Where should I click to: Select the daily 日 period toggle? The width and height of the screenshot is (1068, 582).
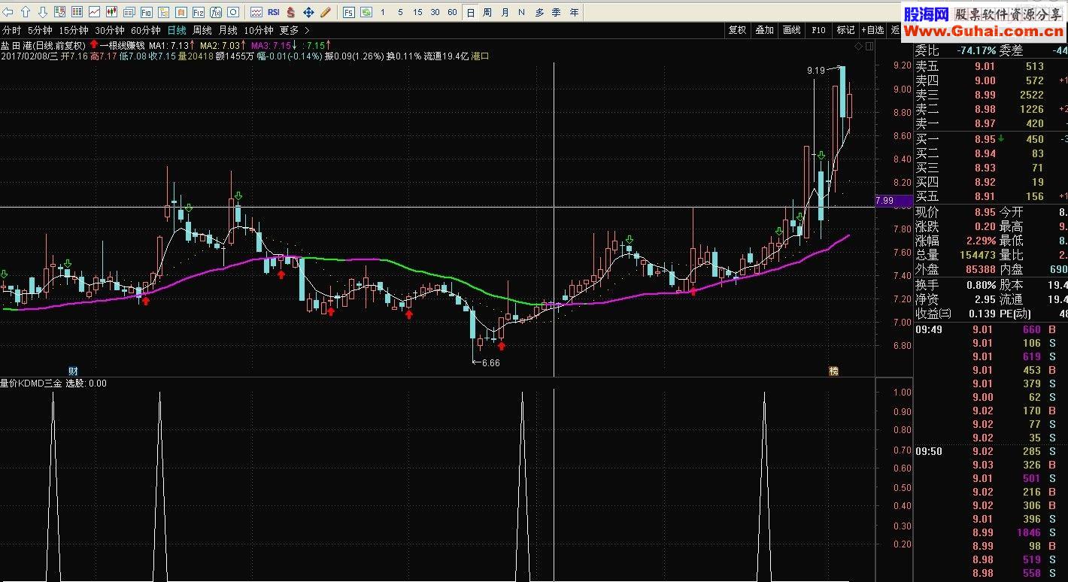click(470, 12)
